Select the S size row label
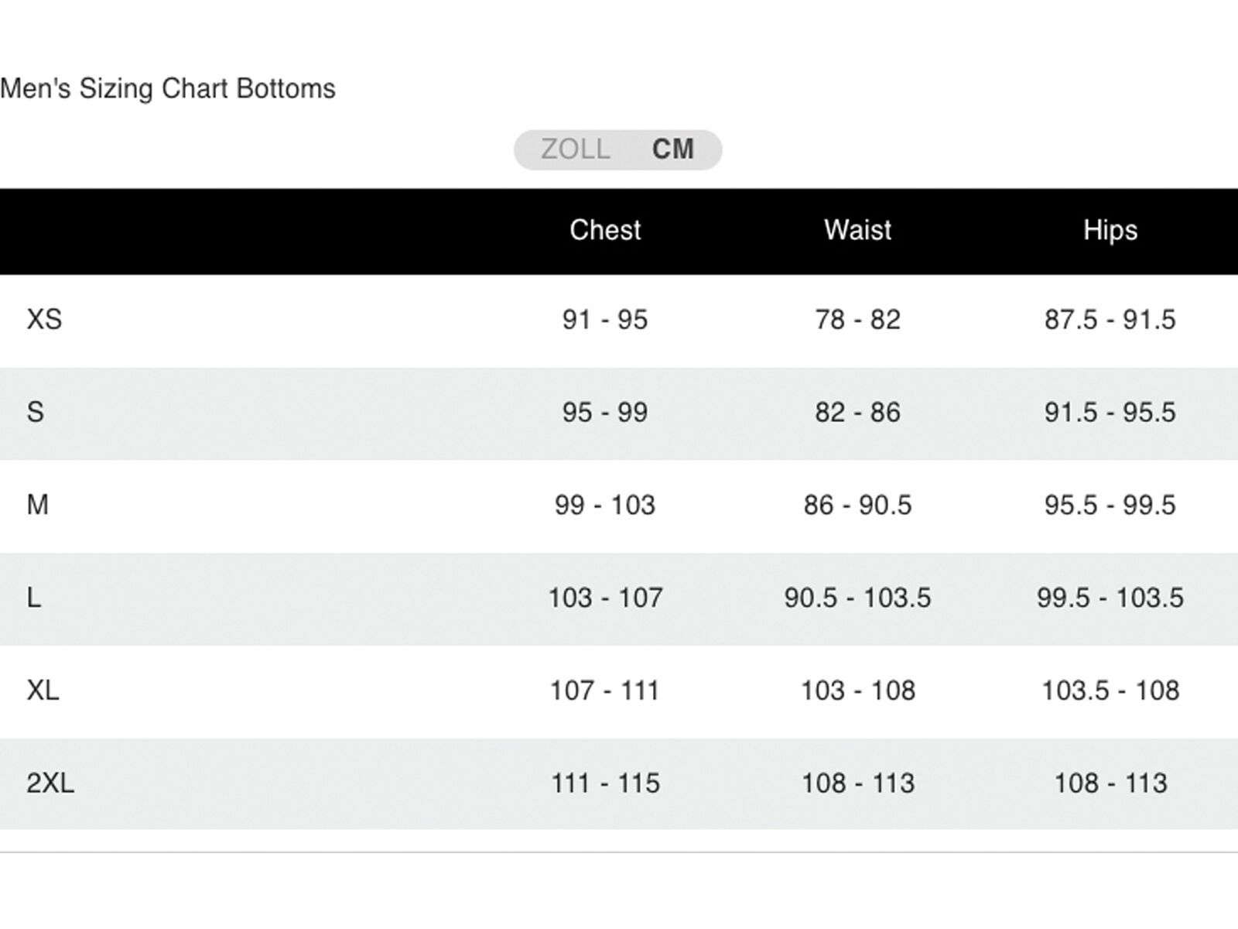This screenshot has width=1238, height=929. click(x=36, y=412)
